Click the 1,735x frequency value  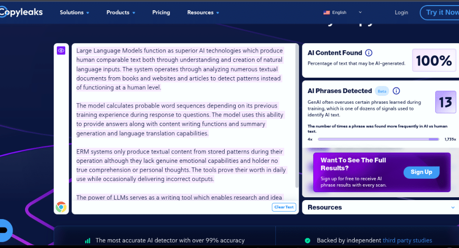tap(450, 139)
